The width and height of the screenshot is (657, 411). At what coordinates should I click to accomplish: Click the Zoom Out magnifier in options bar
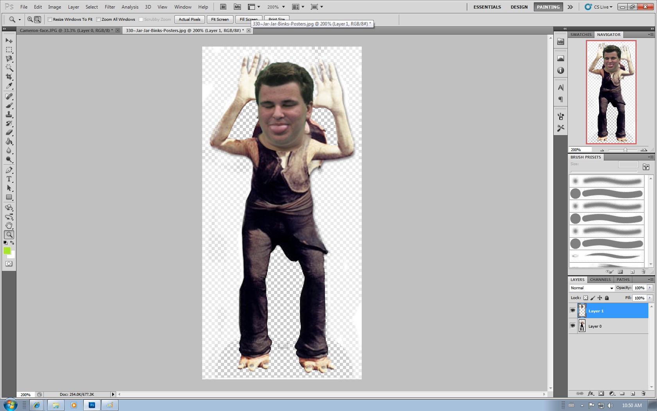(38, 19)
